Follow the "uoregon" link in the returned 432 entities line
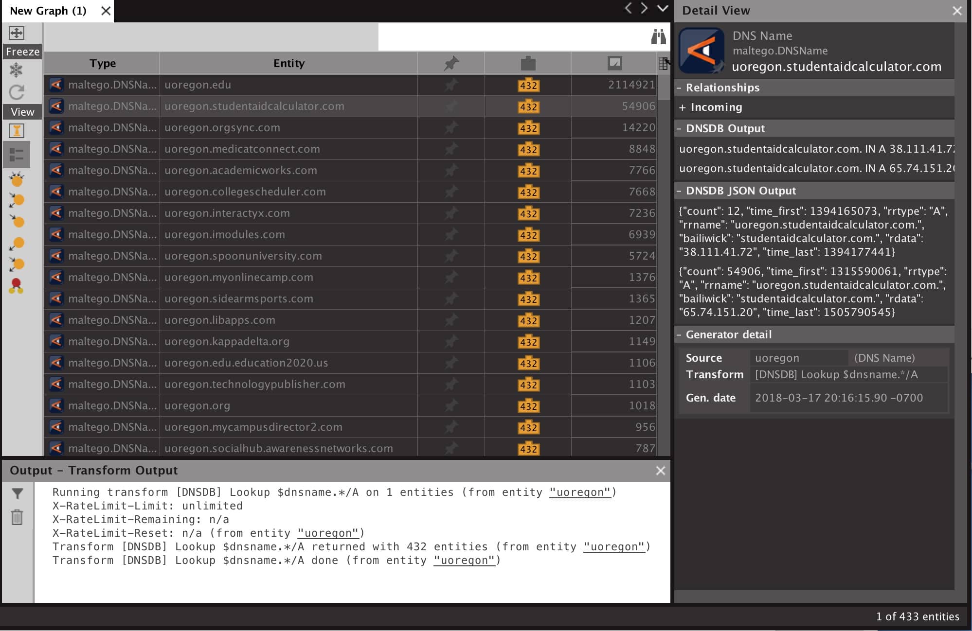The width and height of the screenshot is (972, 631). 614,546
